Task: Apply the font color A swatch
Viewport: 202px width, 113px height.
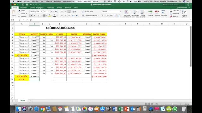Action: (55, 15)
